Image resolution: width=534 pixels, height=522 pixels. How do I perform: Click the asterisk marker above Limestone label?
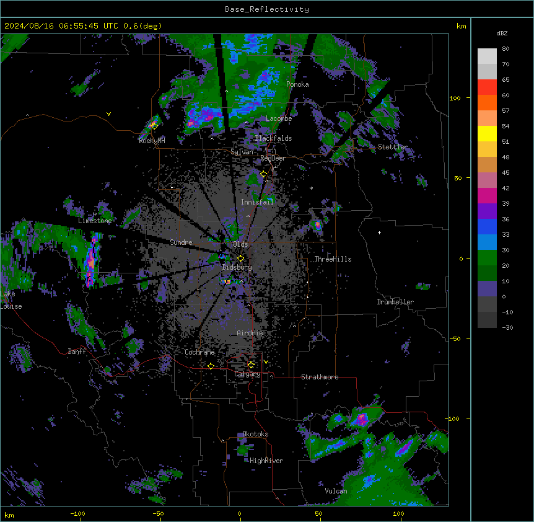[95, 215]
